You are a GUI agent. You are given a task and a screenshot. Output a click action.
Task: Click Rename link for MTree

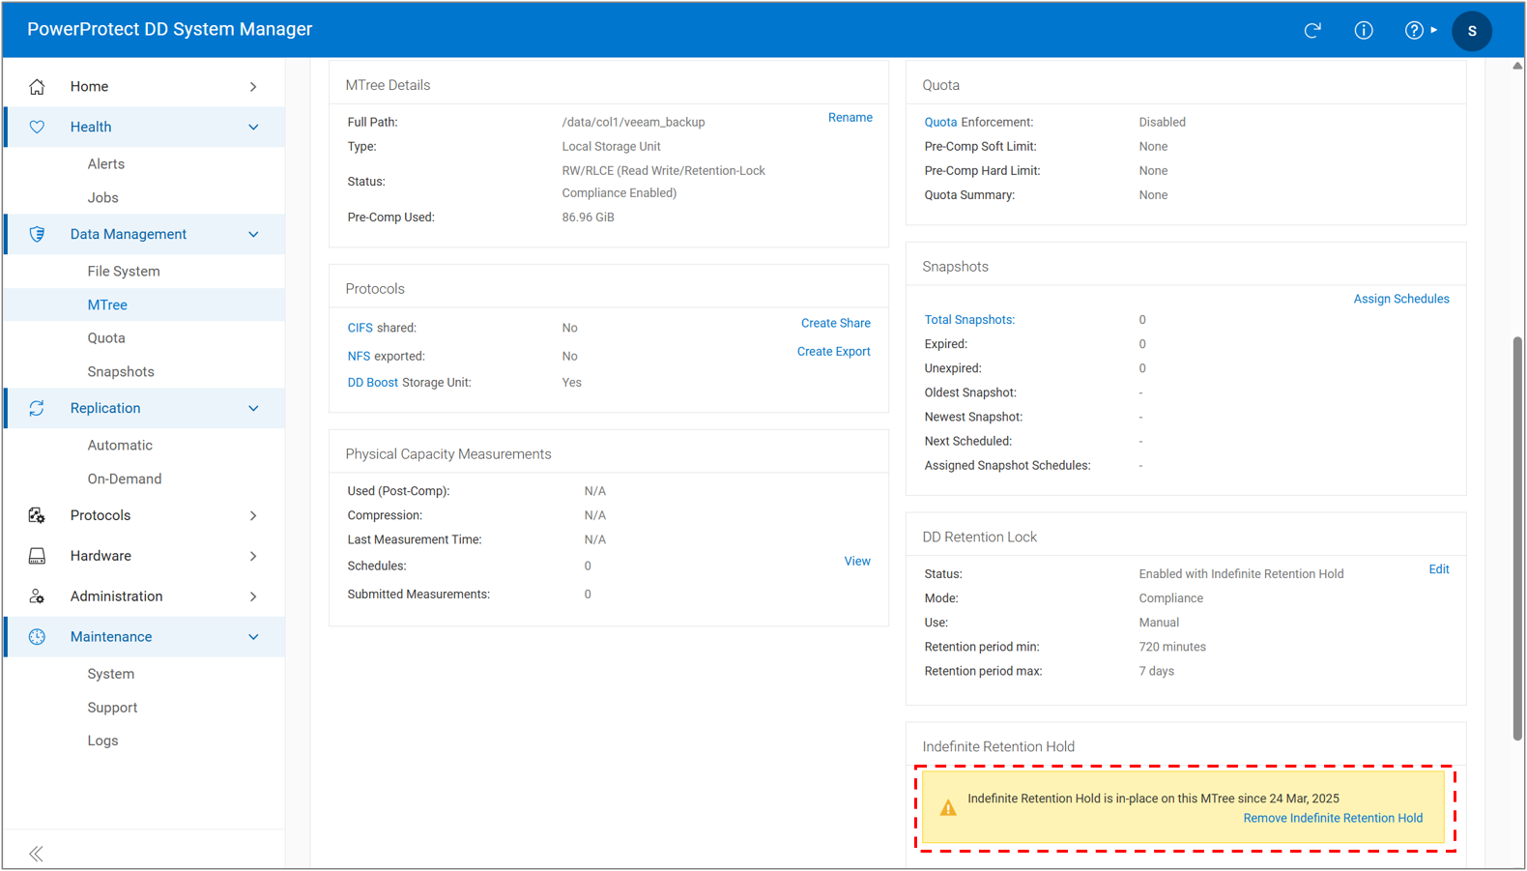pos(850,118)
